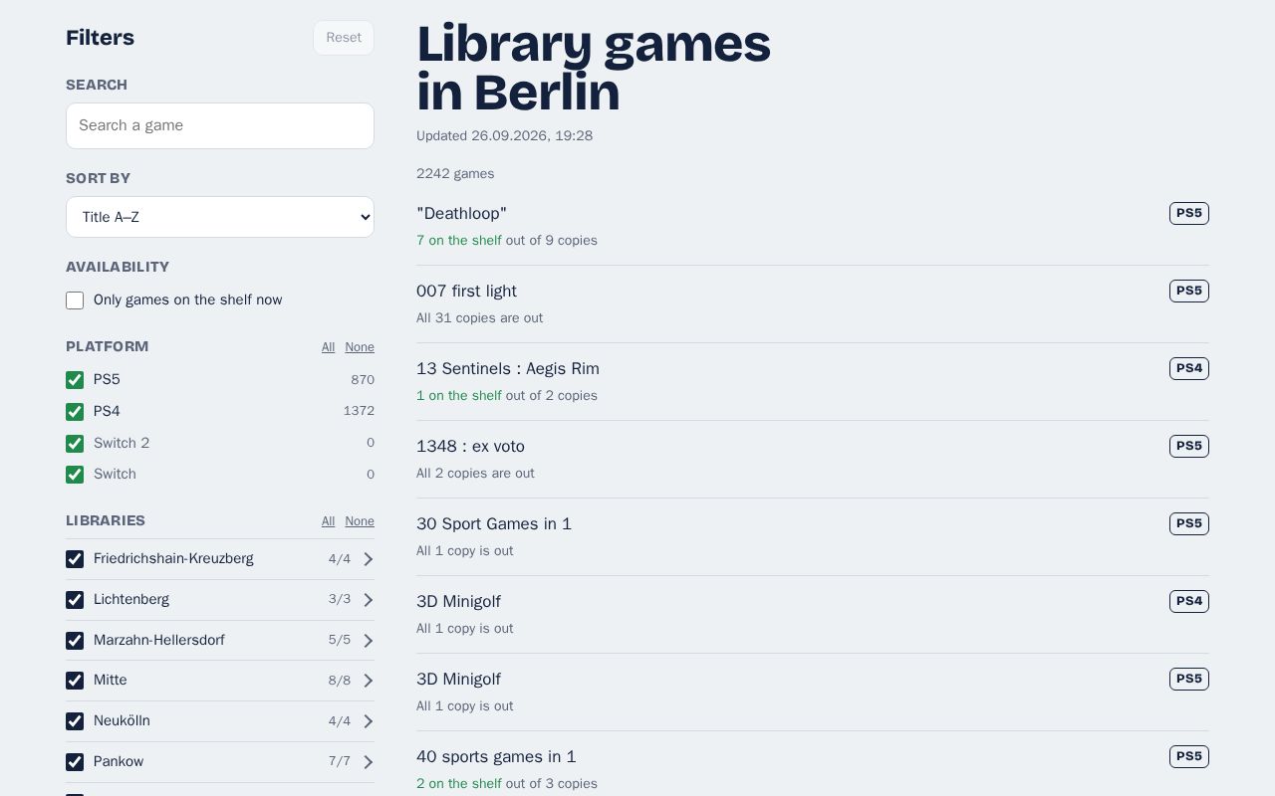Select None link for libraries
Image resolution: width=1275 pixels, height=796 pixels.
point(360,521)
